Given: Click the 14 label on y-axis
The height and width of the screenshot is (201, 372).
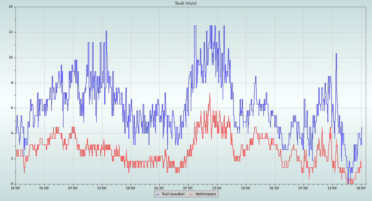Looking at the screenshot, I should pos(11,7).
